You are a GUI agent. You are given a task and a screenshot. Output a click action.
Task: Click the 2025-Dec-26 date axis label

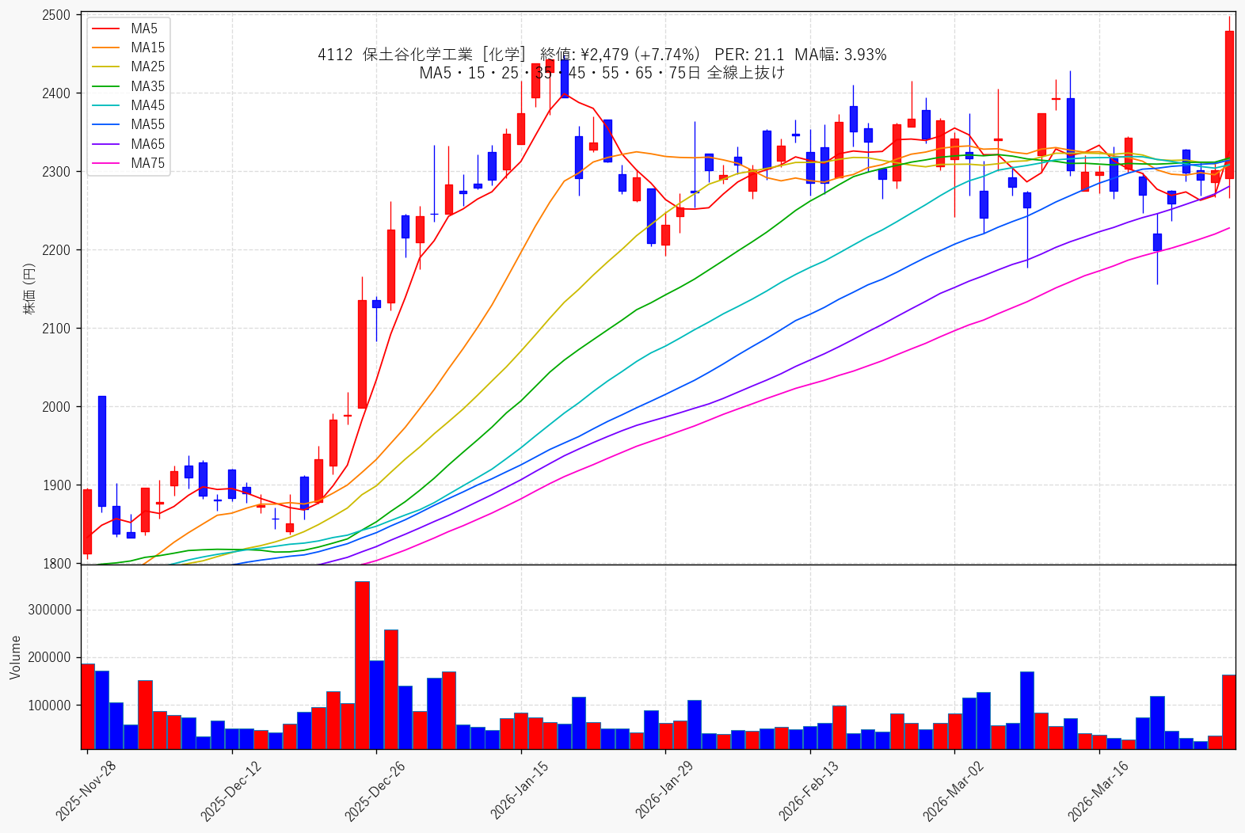tap(375, 790)
